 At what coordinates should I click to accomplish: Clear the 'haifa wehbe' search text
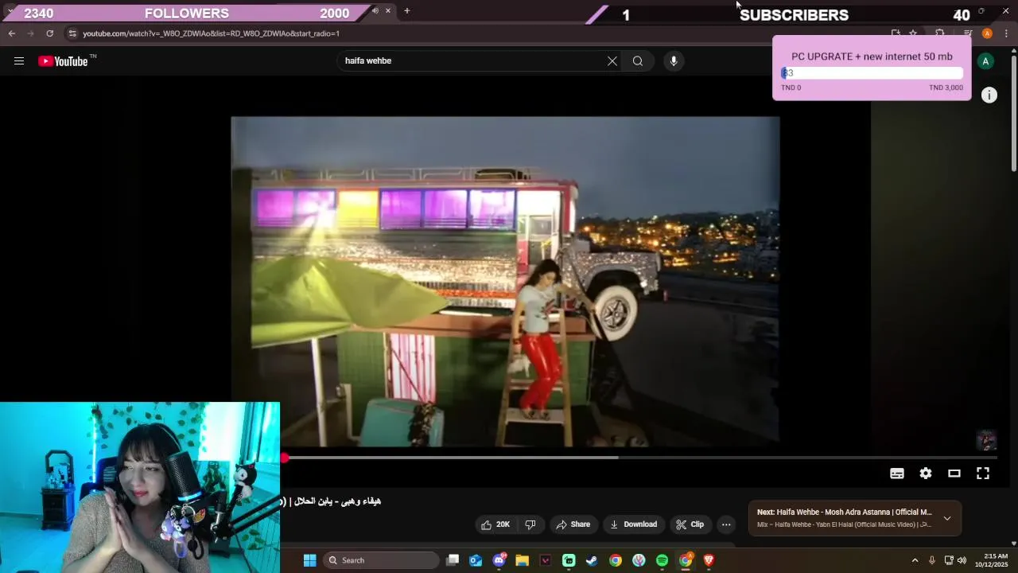612,60
